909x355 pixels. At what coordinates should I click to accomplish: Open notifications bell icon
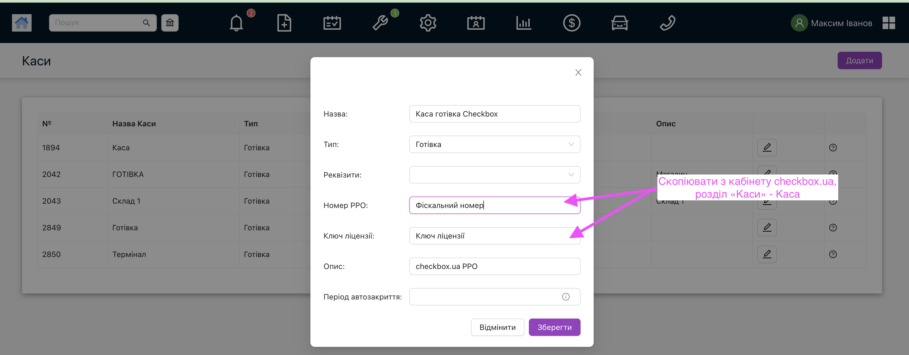coord(236,23)
